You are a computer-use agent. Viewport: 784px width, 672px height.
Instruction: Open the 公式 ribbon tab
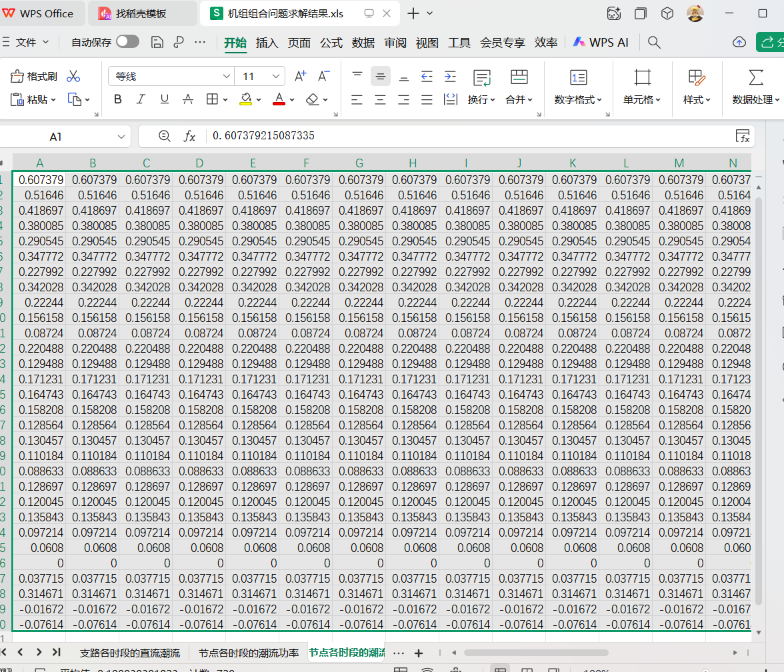[x=331, y=42]
